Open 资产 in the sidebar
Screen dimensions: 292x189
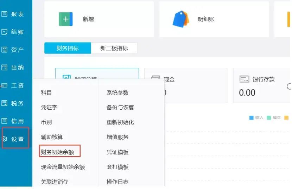click(14, 50)
